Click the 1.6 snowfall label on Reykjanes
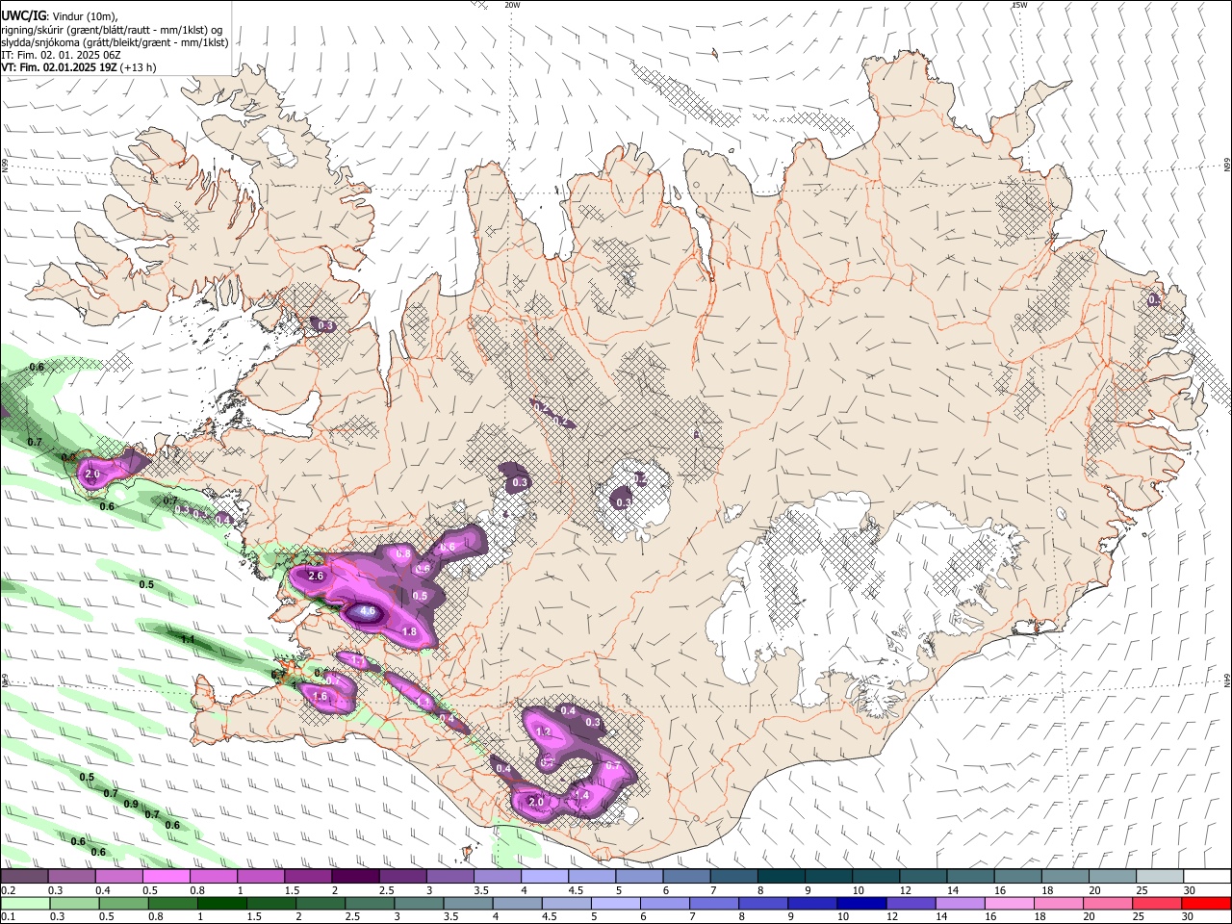This screenshot has height=924, width=1232. point(321,696)
